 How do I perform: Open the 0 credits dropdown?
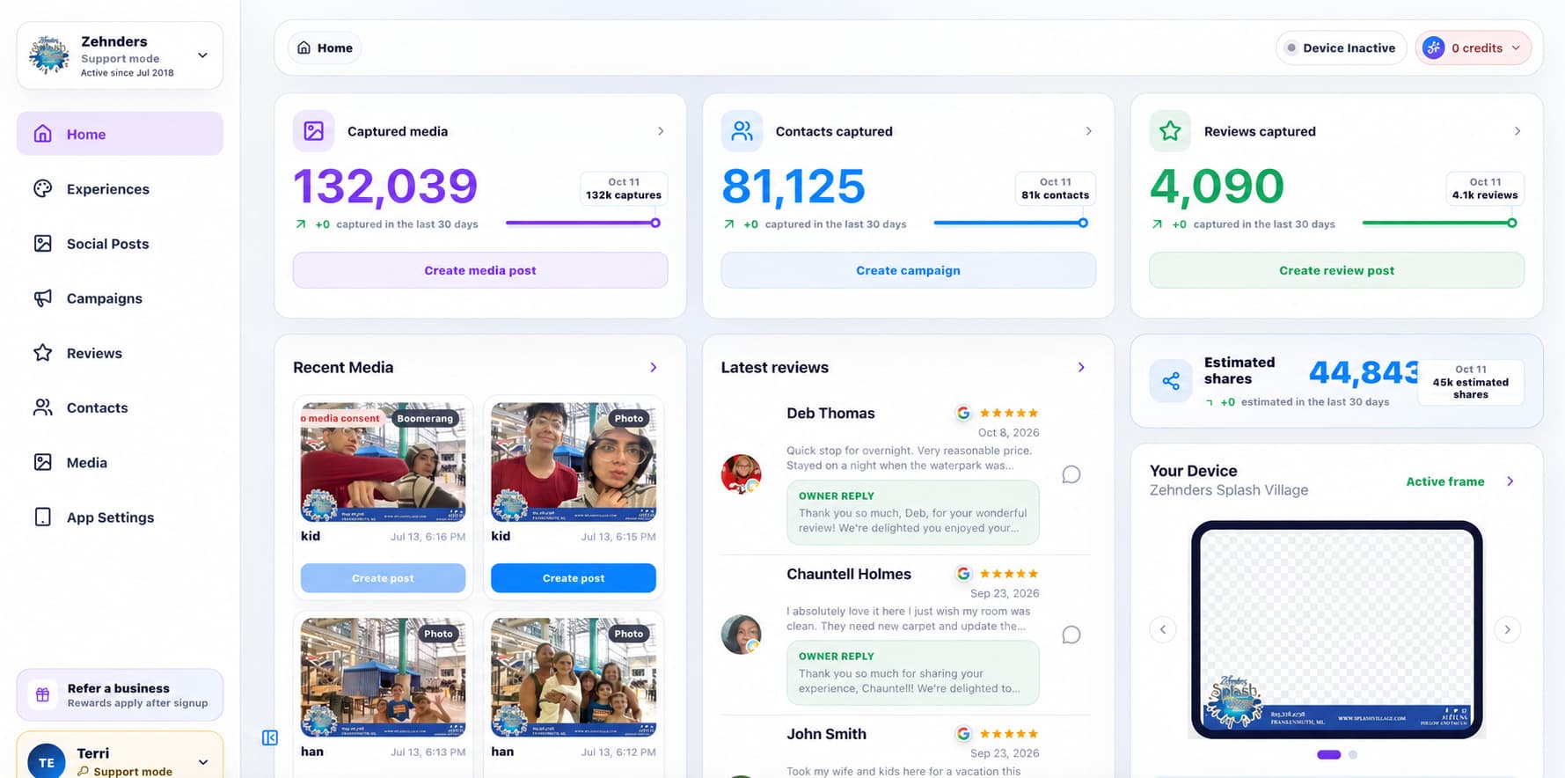click(1473, 48)
